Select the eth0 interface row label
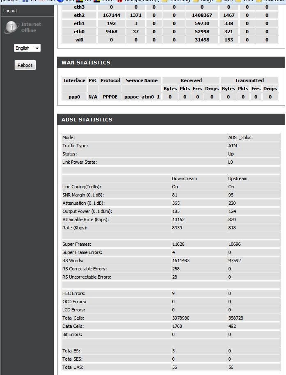This screenshot has height=375, width=286. coord(79,32)
